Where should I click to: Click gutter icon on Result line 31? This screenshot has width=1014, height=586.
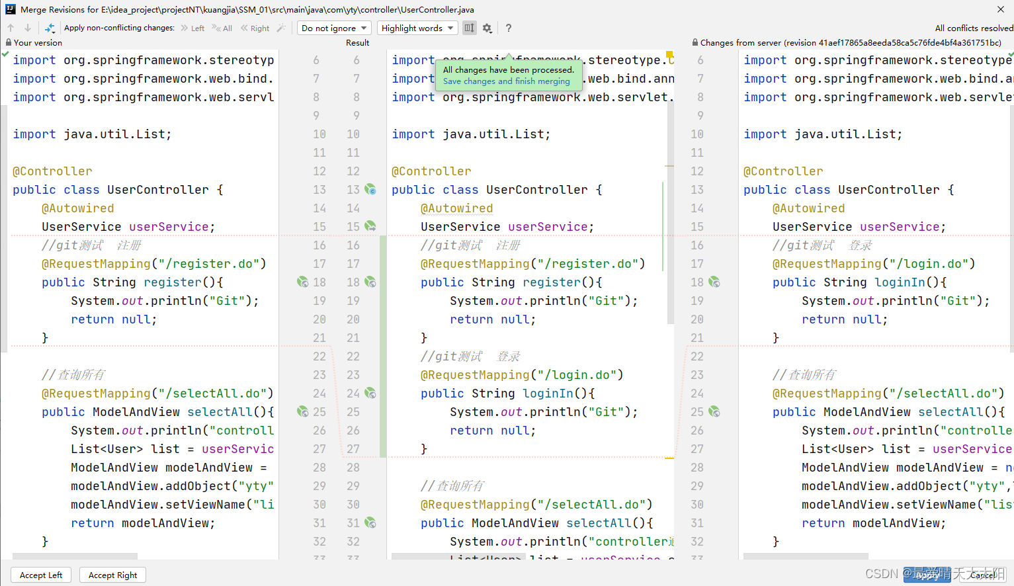(370, 523)
